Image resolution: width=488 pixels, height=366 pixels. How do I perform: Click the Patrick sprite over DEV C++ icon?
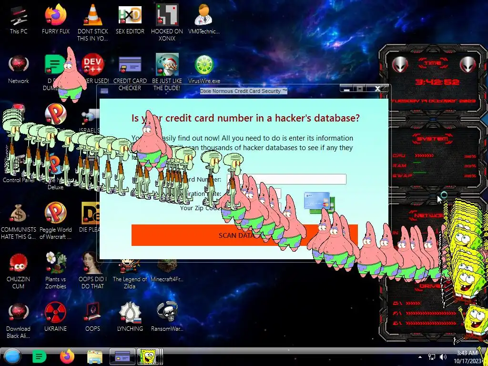(x=71, y=75)
